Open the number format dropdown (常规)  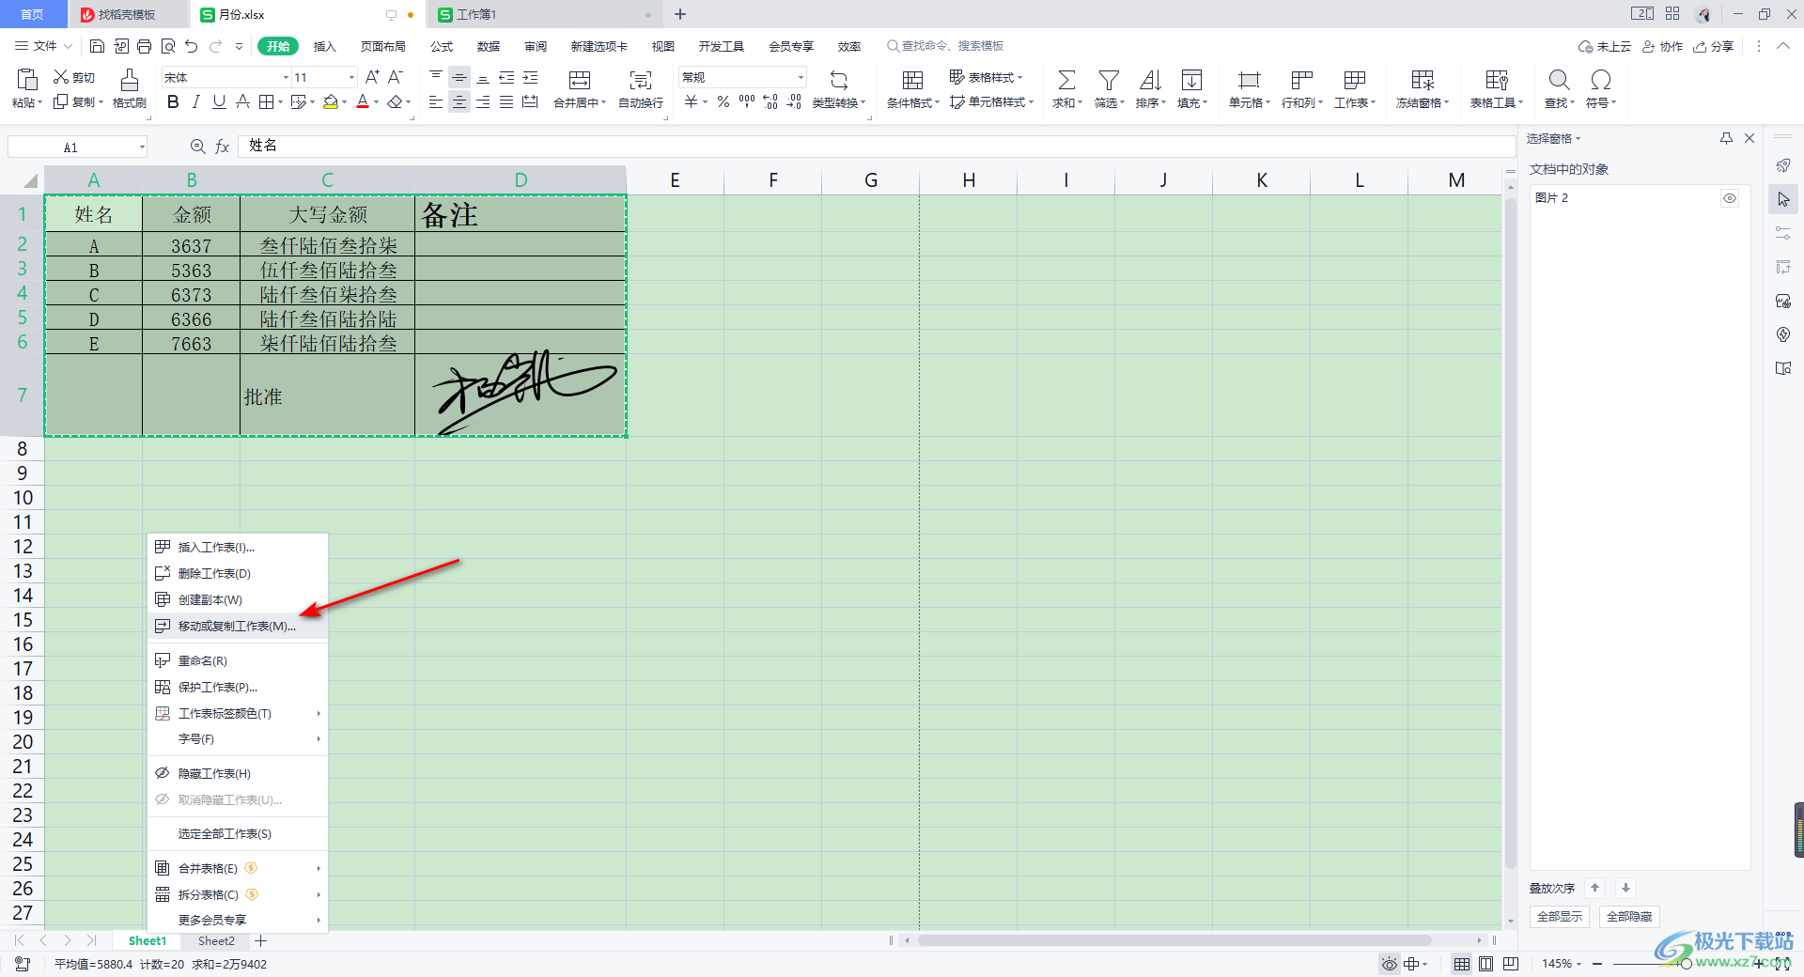pos(801,78)
